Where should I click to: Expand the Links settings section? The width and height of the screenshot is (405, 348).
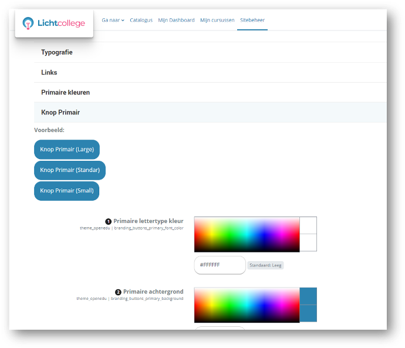tap(49, 73)
